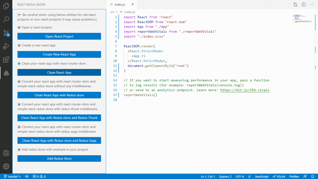Click the reportWebVitals() call on line 17

coord(140,95)
